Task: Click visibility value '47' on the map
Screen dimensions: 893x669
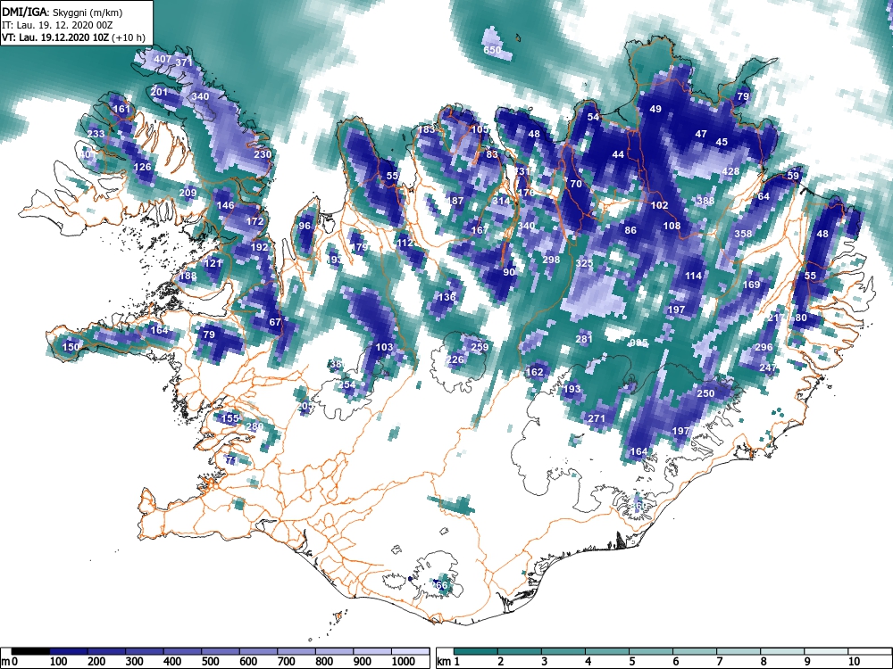Action: (x=701, y=134)
